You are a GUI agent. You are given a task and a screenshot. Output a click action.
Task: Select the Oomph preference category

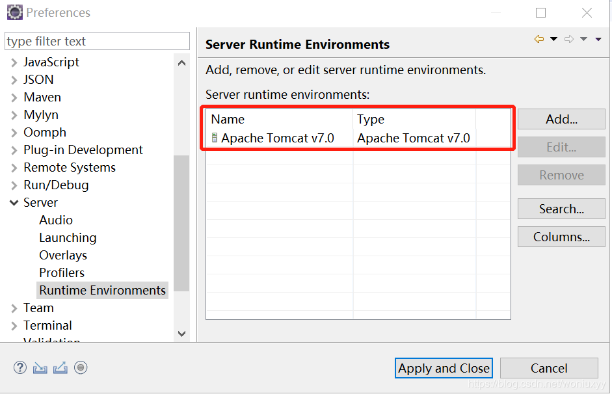44,132
